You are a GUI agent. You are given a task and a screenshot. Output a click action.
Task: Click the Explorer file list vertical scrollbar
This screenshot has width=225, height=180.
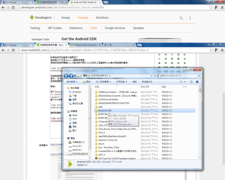[200, 122]
